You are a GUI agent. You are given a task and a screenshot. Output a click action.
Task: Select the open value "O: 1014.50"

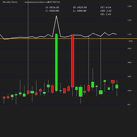click(52, 7)
